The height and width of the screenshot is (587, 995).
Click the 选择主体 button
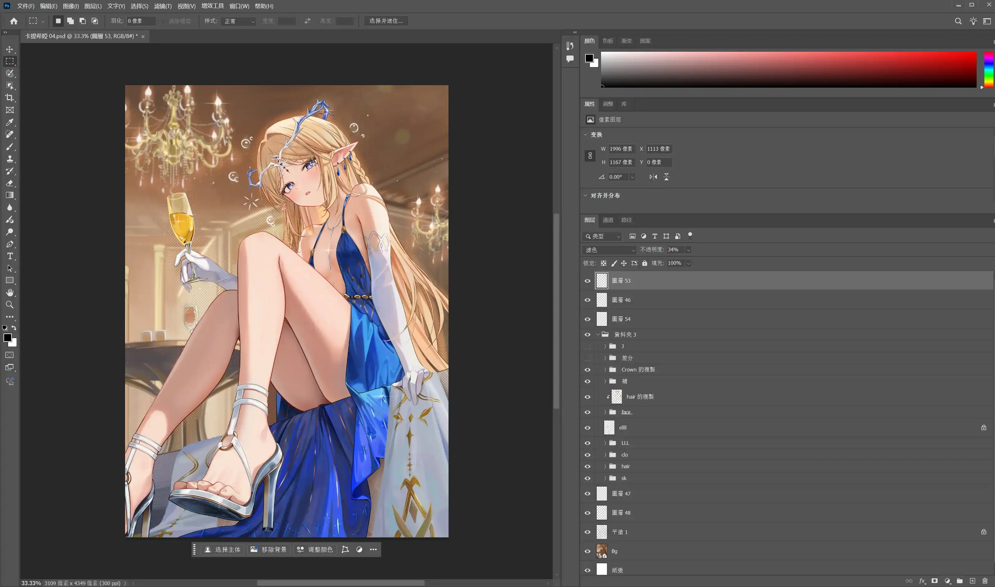(x=223, y=550)
